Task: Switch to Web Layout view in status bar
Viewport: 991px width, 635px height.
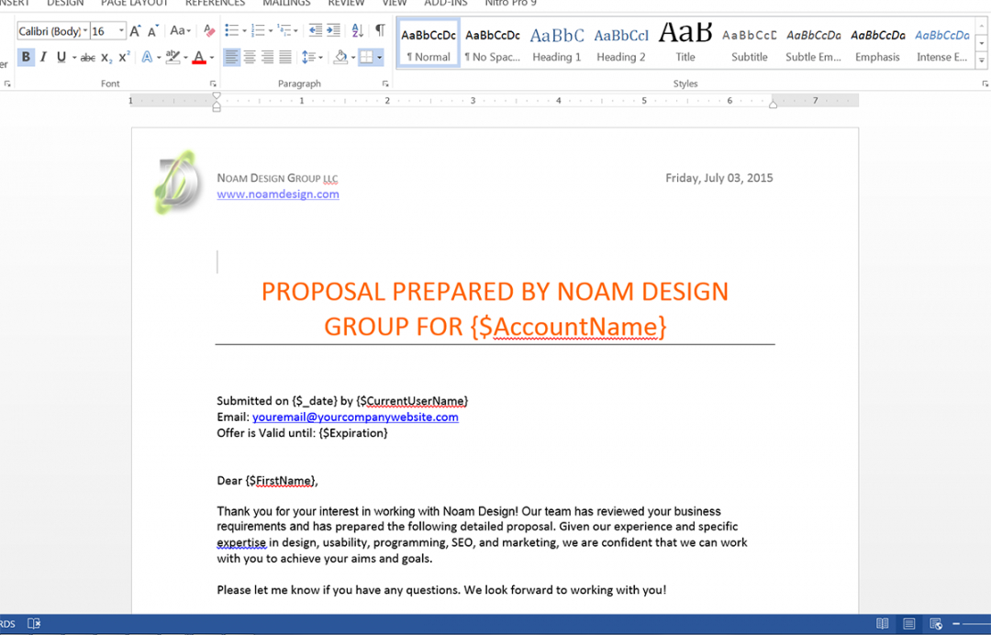Action: coord(936,624)
